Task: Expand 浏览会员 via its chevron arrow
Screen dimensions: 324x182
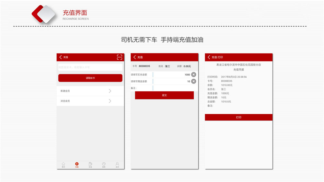Action: [x=110, y=101]
